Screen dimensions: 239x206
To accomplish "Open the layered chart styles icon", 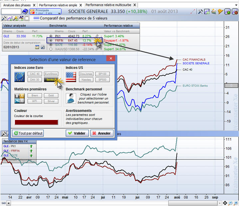I will 214,11.
